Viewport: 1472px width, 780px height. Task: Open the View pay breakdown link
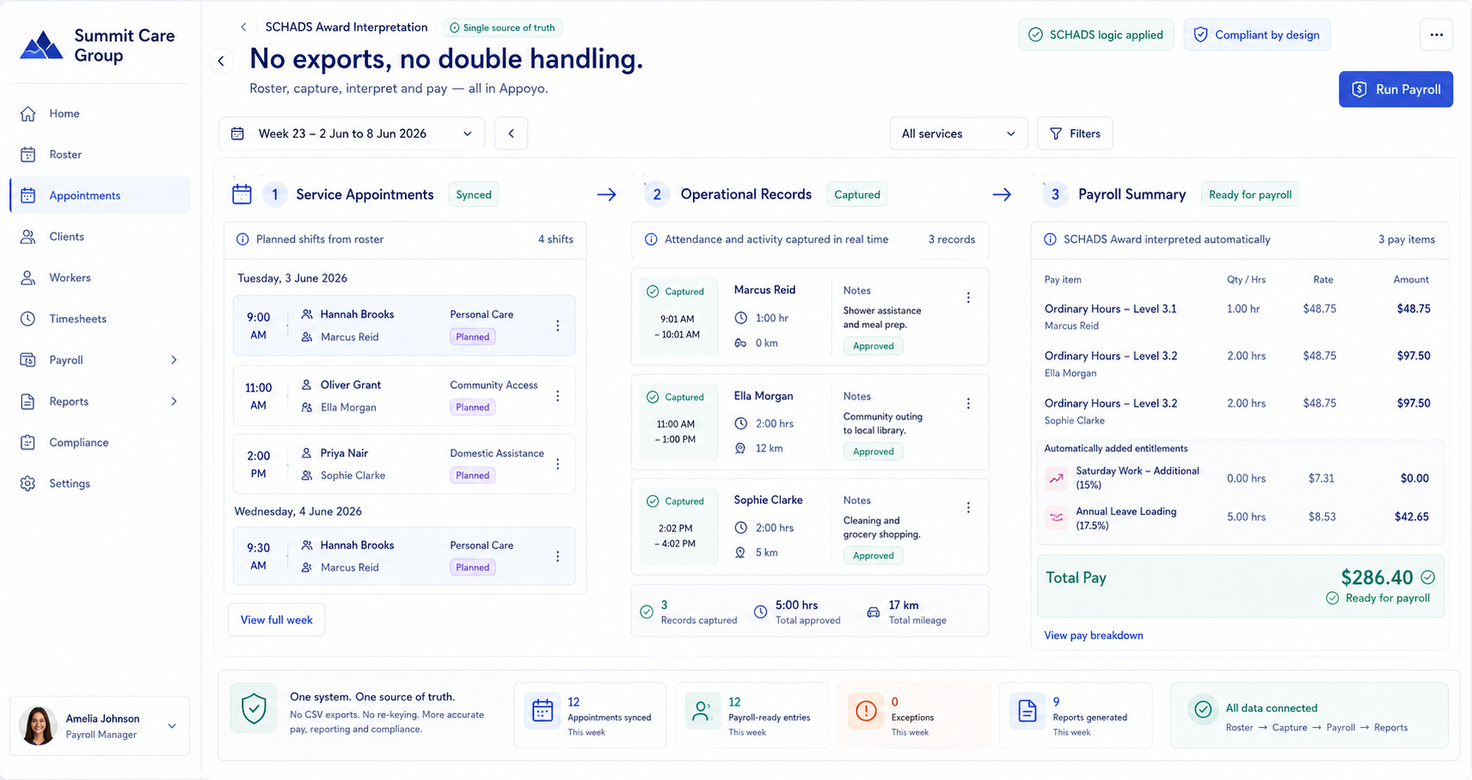[x=1093, y=636]
